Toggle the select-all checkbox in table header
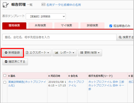This screenshot has width=134, height=103. coord(5,76)
